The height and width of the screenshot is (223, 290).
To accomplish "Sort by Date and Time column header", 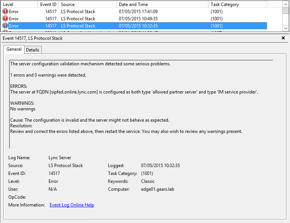I will [162, 5].
